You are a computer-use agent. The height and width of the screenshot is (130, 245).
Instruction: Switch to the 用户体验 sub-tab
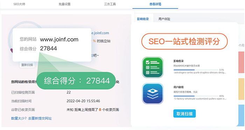click(x=164, y=19)
